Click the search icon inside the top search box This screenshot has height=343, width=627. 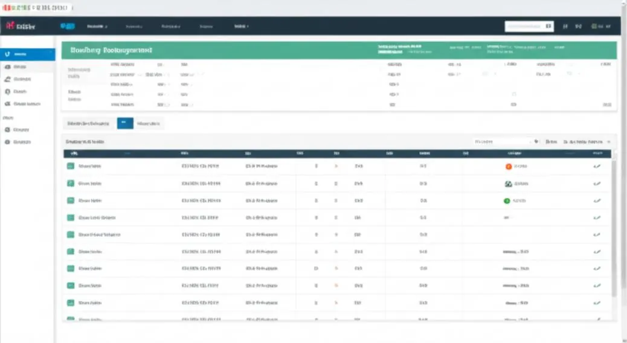[548, 26]
